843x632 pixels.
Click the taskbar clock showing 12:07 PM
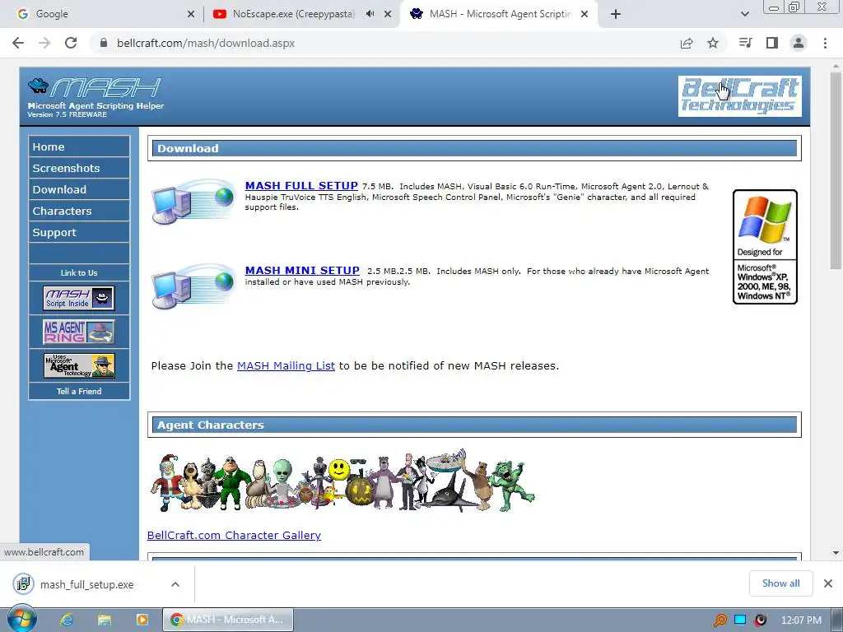pos(801,620)
